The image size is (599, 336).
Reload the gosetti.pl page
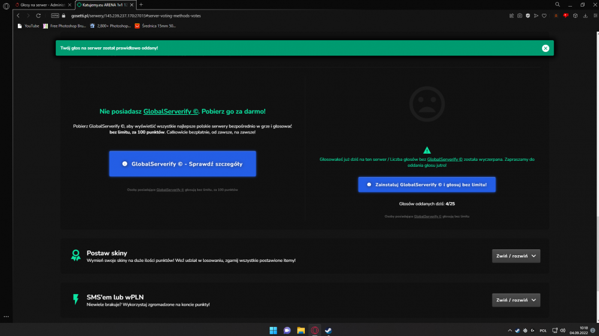click(x=38, y=16)
